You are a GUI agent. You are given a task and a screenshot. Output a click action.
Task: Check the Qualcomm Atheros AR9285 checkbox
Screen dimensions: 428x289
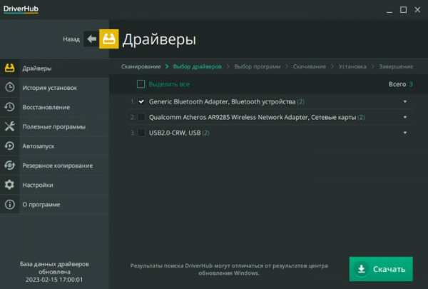point(141,117)
